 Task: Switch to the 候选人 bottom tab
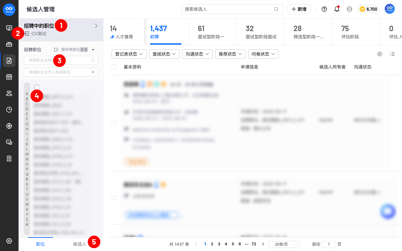coord(80,244)
